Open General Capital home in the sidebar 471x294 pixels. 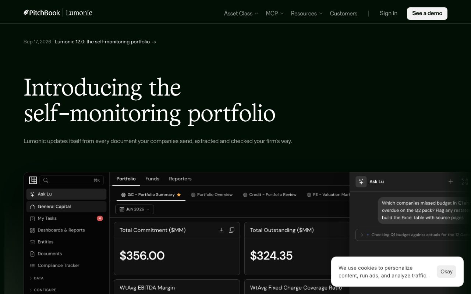click(x=66, y=207)
